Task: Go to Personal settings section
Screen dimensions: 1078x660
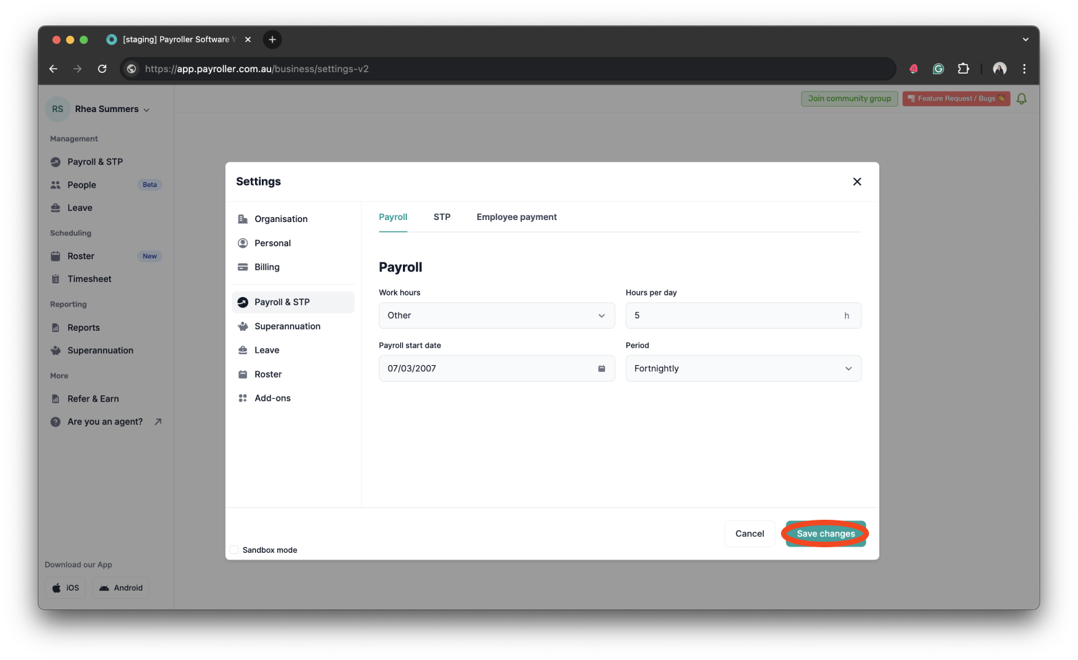Action: [272, 243]
